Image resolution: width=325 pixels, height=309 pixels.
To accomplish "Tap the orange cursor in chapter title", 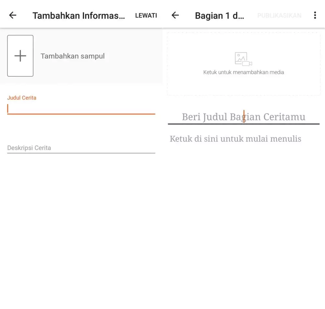I will point(244,116).
